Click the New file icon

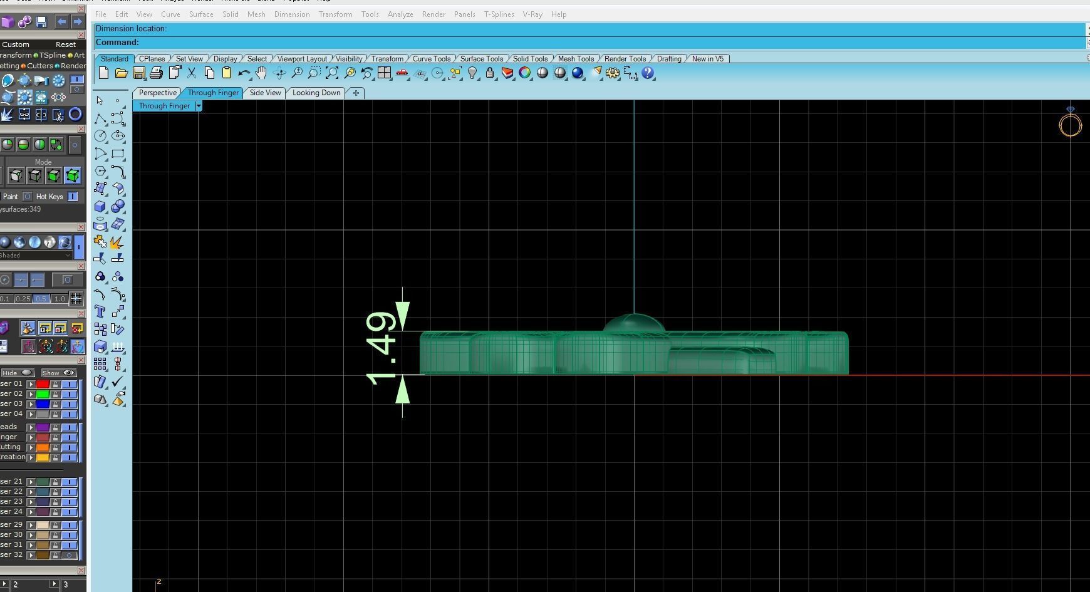click(x=103, y=73)
